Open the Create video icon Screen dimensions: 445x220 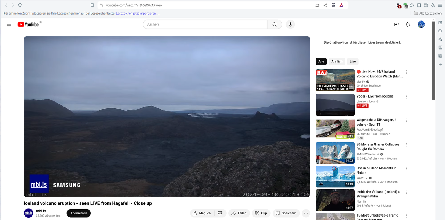click(x=397, y=24)
